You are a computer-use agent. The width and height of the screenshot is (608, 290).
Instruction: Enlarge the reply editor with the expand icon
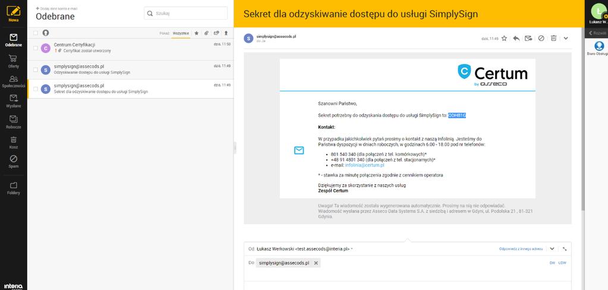pyautogui.click(x=565, y=249)
